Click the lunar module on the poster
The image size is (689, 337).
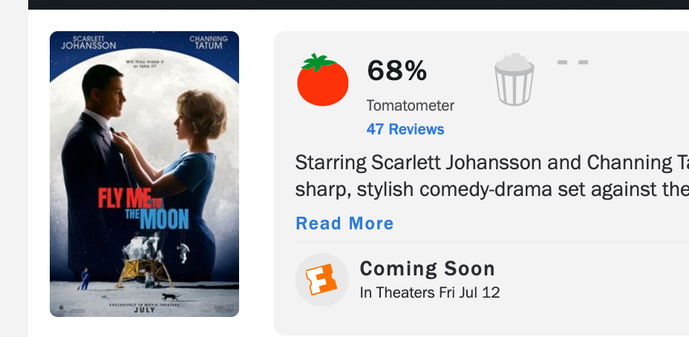tap(144, 260)
